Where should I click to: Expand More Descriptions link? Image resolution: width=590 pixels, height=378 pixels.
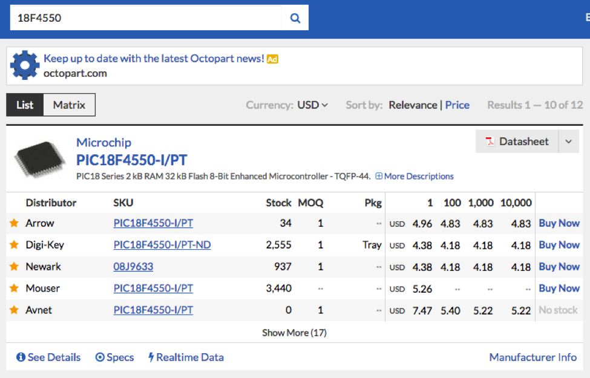click(418, 176)
